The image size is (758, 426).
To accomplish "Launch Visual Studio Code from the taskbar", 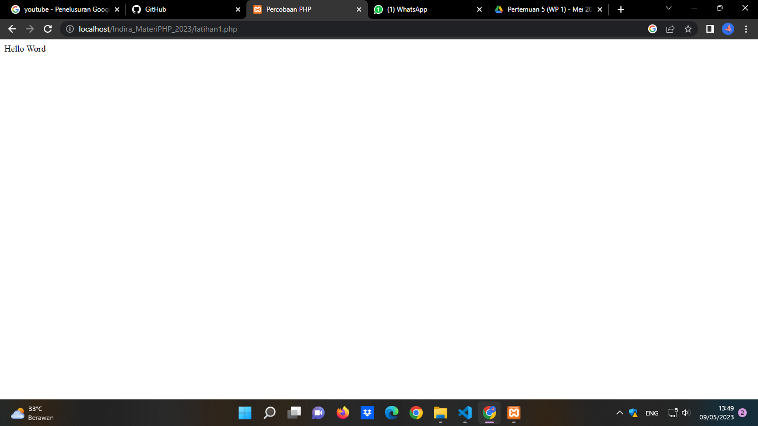I will [465, 413].
